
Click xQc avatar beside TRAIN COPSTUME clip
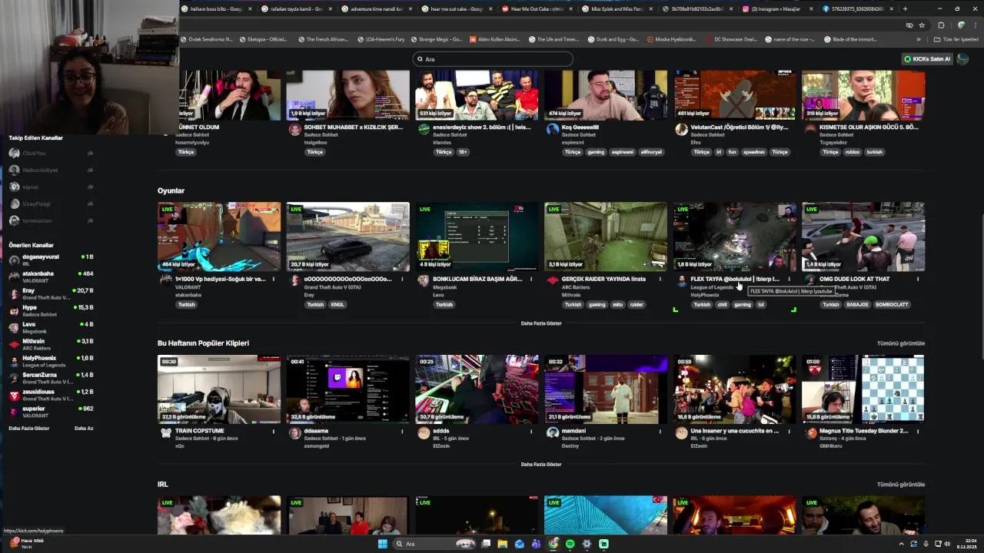(165, 433)
